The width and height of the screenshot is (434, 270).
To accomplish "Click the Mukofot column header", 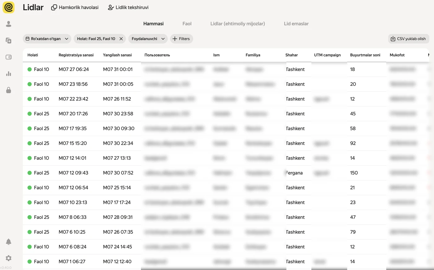I will [x=397, y=55].
